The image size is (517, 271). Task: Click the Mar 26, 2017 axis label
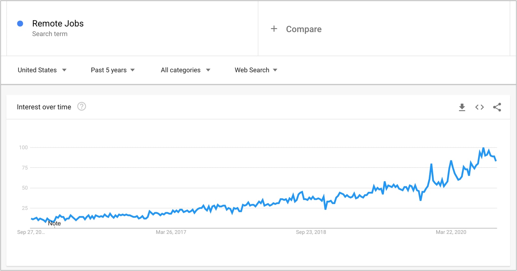pyautogui.click(x=171, y=232)
